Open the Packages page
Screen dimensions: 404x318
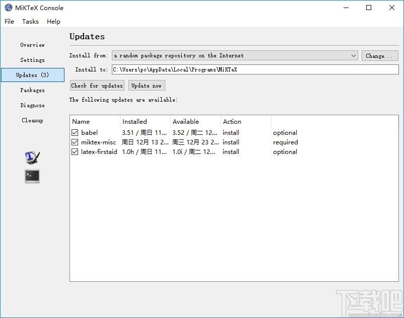[32, 90]
